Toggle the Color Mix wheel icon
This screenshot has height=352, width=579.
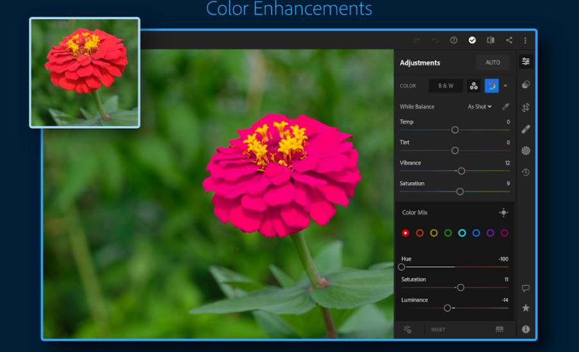[492, 86]
